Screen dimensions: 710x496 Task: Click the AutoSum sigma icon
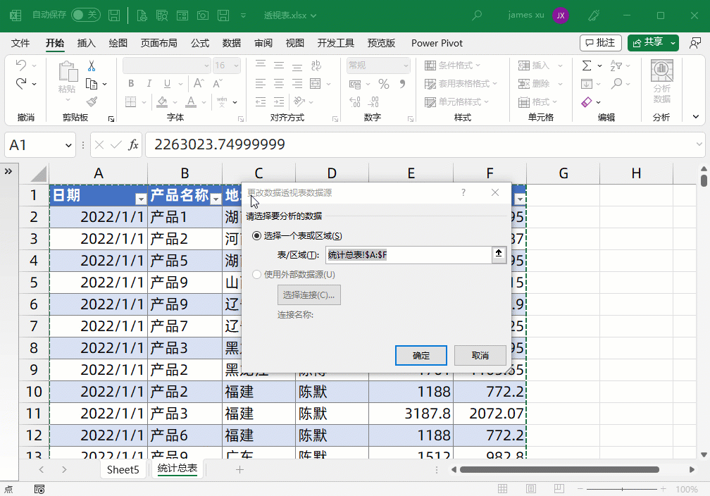point(586,66)
